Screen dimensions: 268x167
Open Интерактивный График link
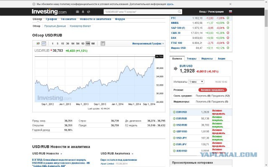coord(148,43)
